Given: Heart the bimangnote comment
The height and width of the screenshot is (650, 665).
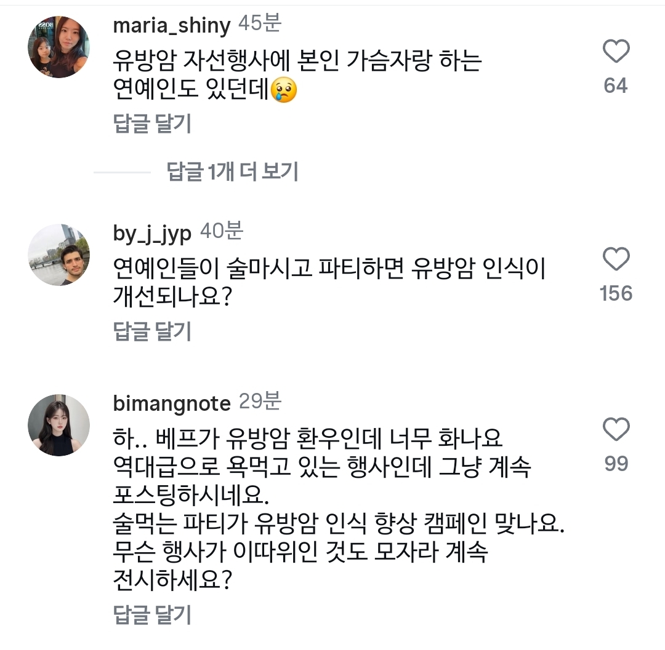Looking at the screenshot, I should click(615, 429).
